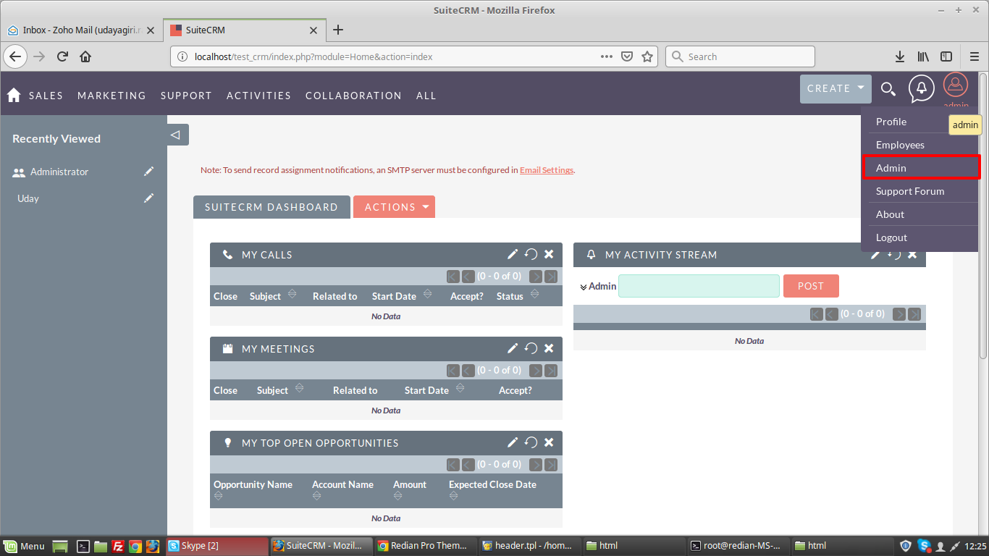The image size is (989, 556).
Task: Sort My Calls by Start Date
Action: [427, 294]
